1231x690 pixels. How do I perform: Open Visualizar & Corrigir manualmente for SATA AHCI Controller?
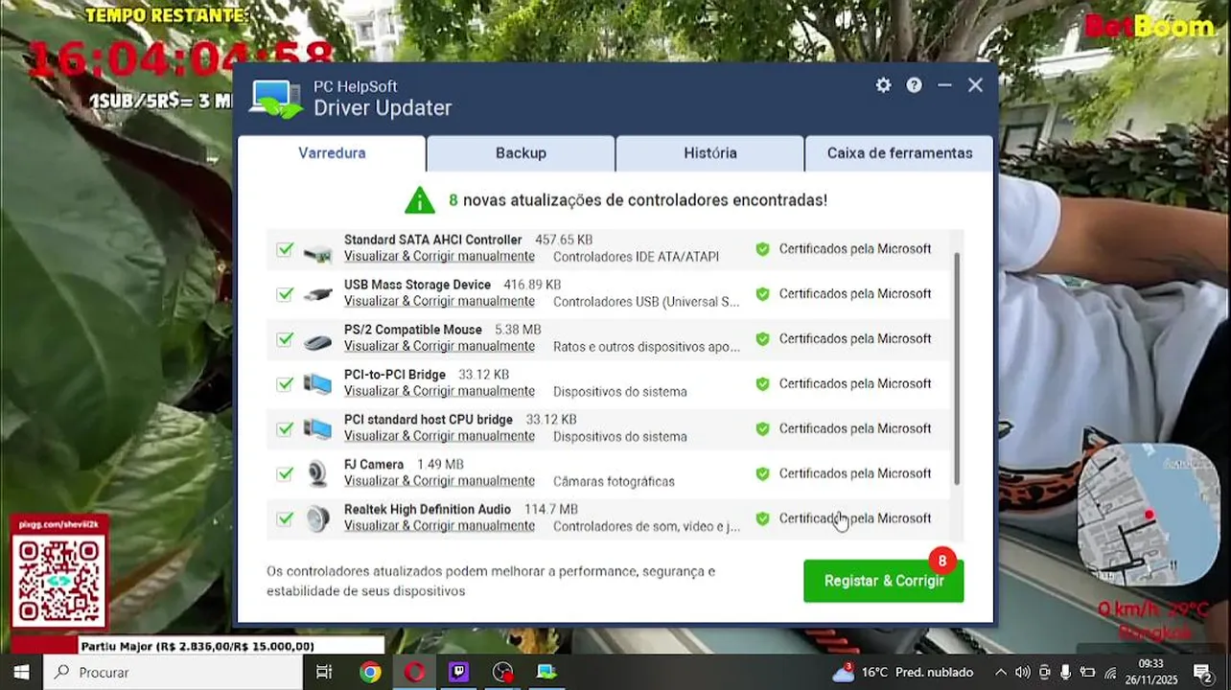point(439,256)
